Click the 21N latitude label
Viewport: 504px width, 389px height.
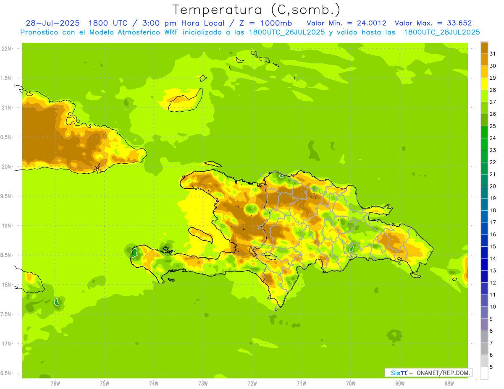coord(7,107)
